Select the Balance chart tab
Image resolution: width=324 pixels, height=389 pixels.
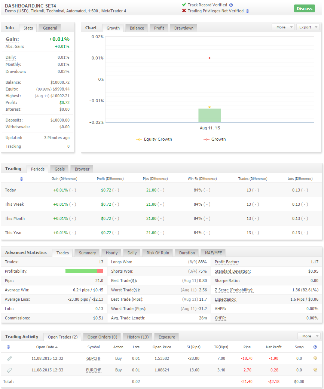pyautogui.click(x=137, y=28)
